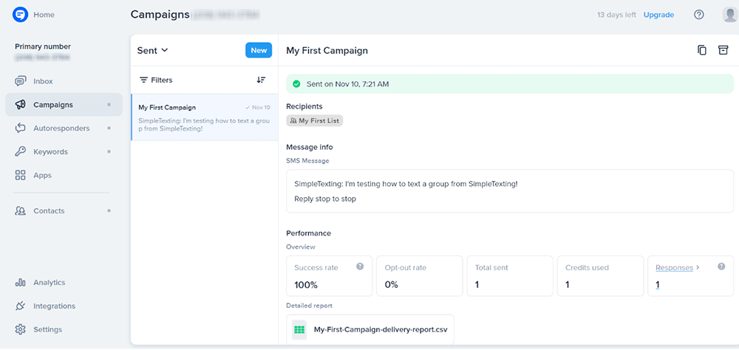Expand the Autoresponders dot indicator

pos(109,128)
